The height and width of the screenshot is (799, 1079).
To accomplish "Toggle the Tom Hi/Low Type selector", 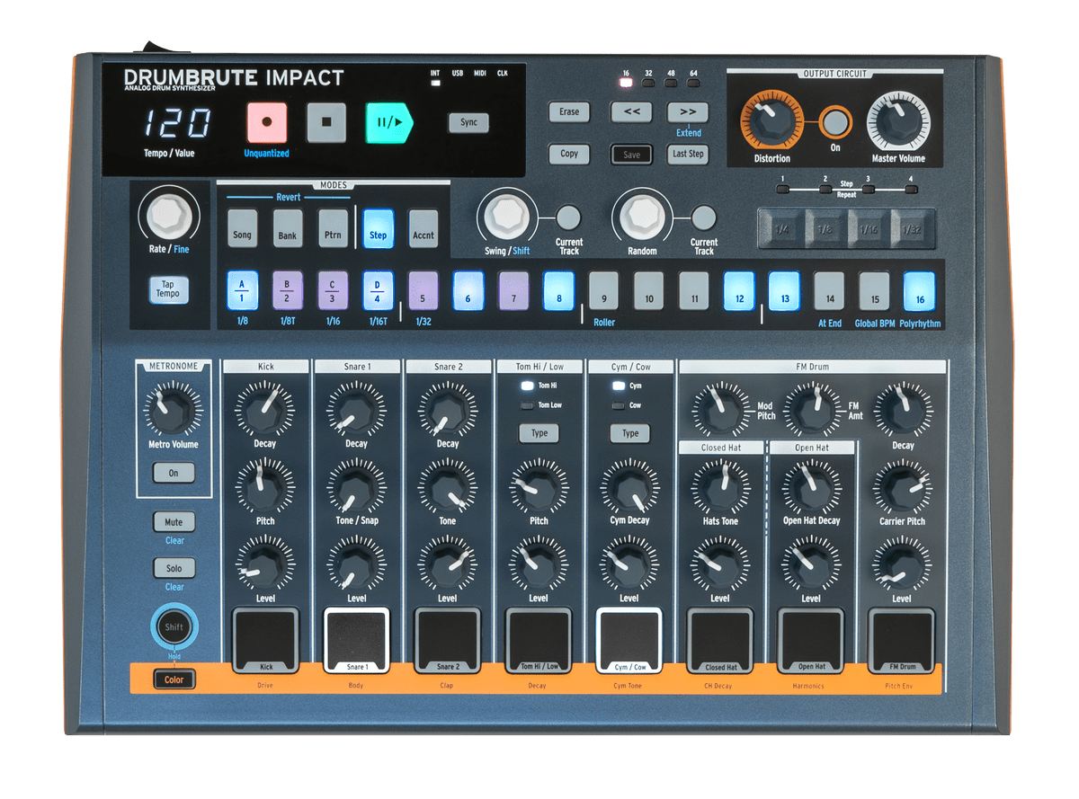I will pyautogui.click(x=539, y=433).
